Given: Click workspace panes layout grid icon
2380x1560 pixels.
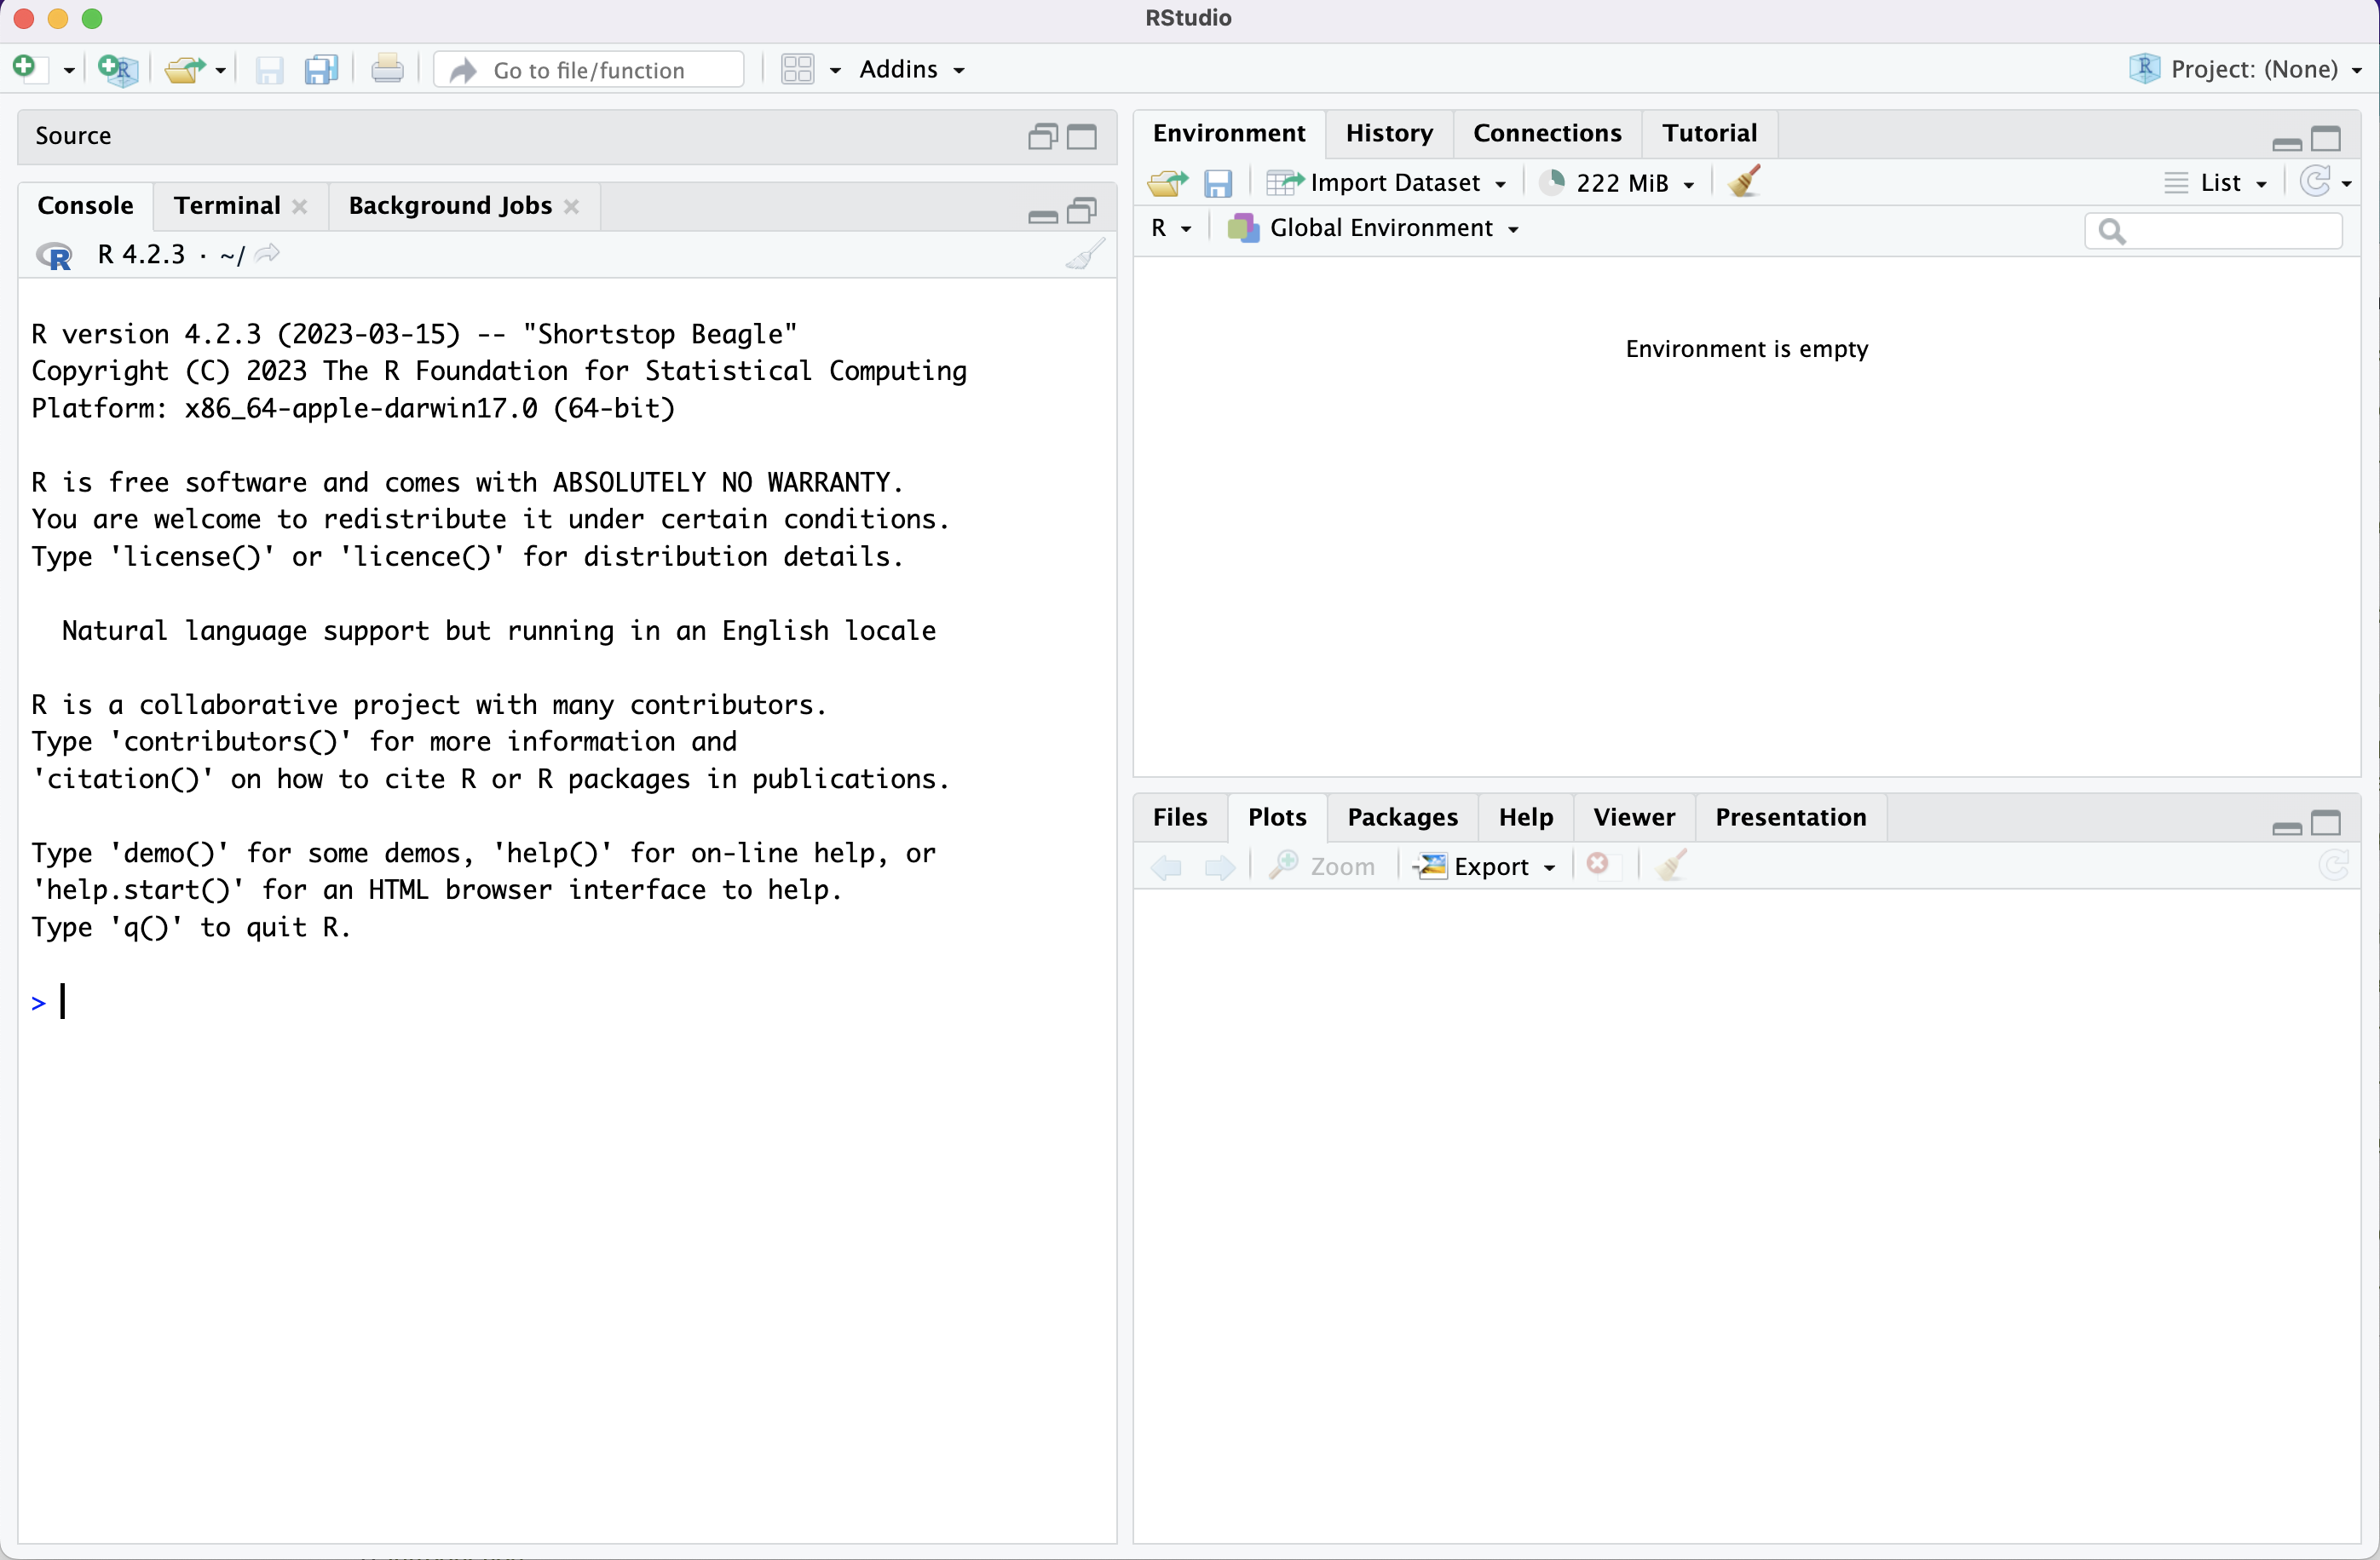Looking at the screenshot, I should 798,69.
